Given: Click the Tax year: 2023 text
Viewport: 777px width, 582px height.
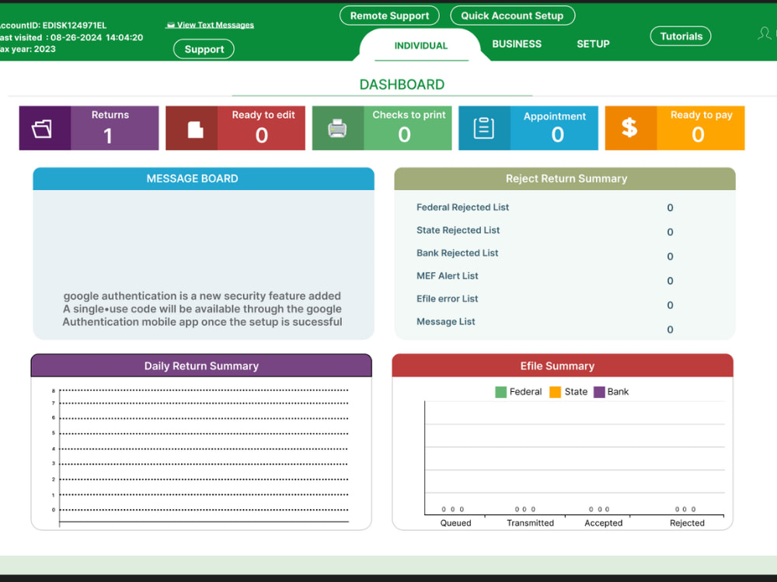Looking at the screenshot, I should (28, 49).
